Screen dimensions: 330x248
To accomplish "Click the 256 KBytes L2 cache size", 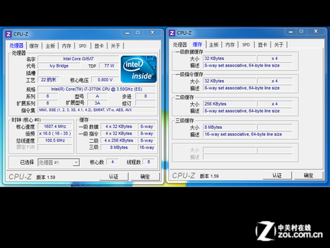I will coord(230,104).
